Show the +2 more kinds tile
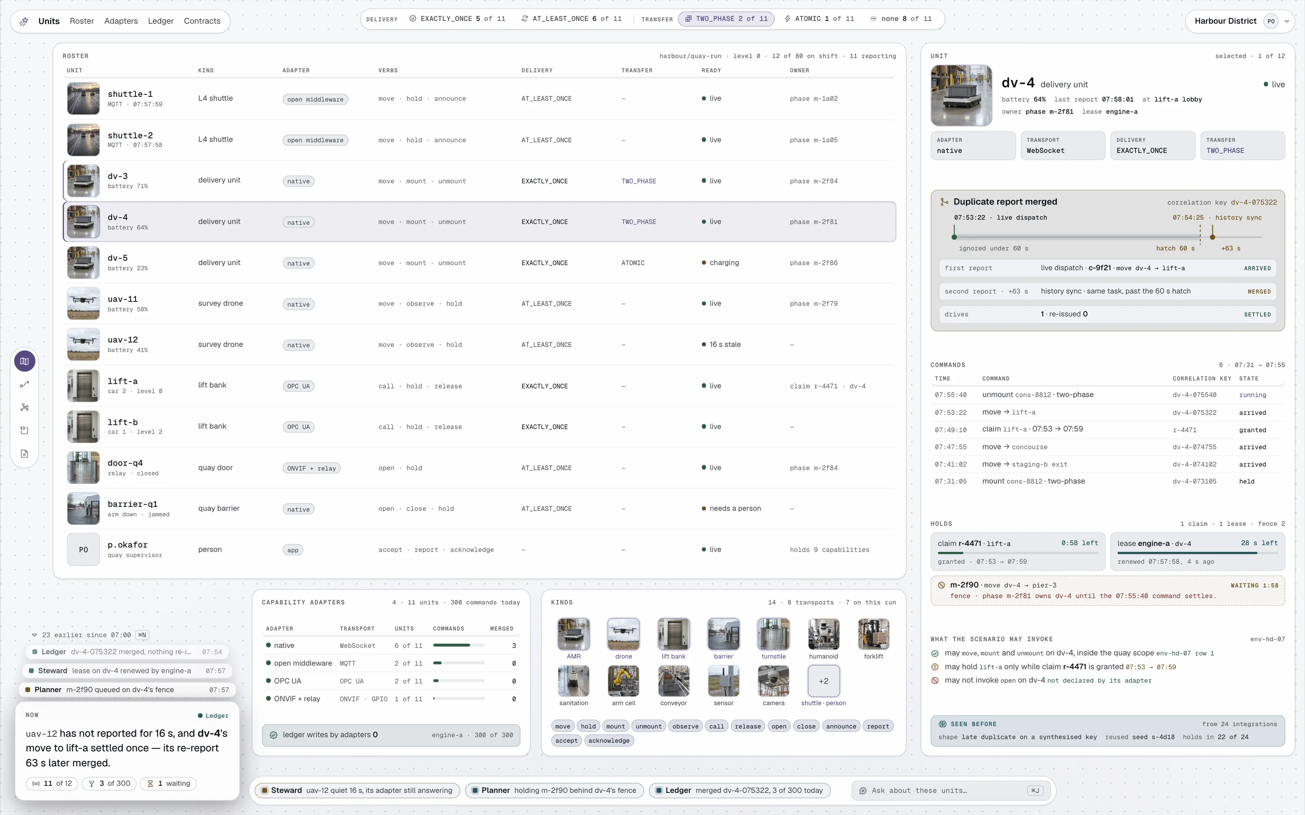Viewport: 1305px width, 815px height. coord(823,681)
